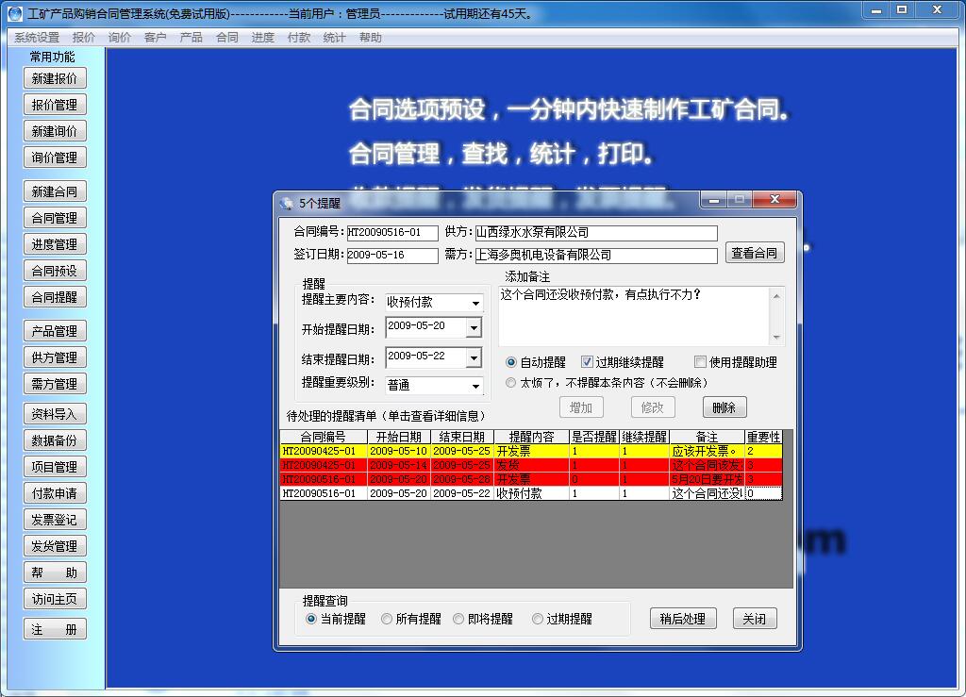966x697 pixels.
Task: Select the 太烦了，不提醒本条内容 radio option
Action: [510, 383]
